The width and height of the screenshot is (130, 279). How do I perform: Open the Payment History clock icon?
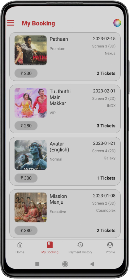tap(80, 245)
